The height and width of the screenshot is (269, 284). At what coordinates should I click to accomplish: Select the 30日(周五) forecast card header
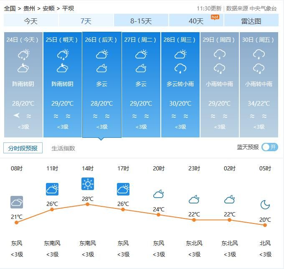click(258, 40)
